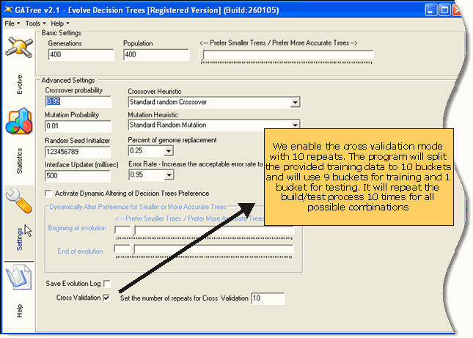Click the Generations input field

[x=81, y=55]
